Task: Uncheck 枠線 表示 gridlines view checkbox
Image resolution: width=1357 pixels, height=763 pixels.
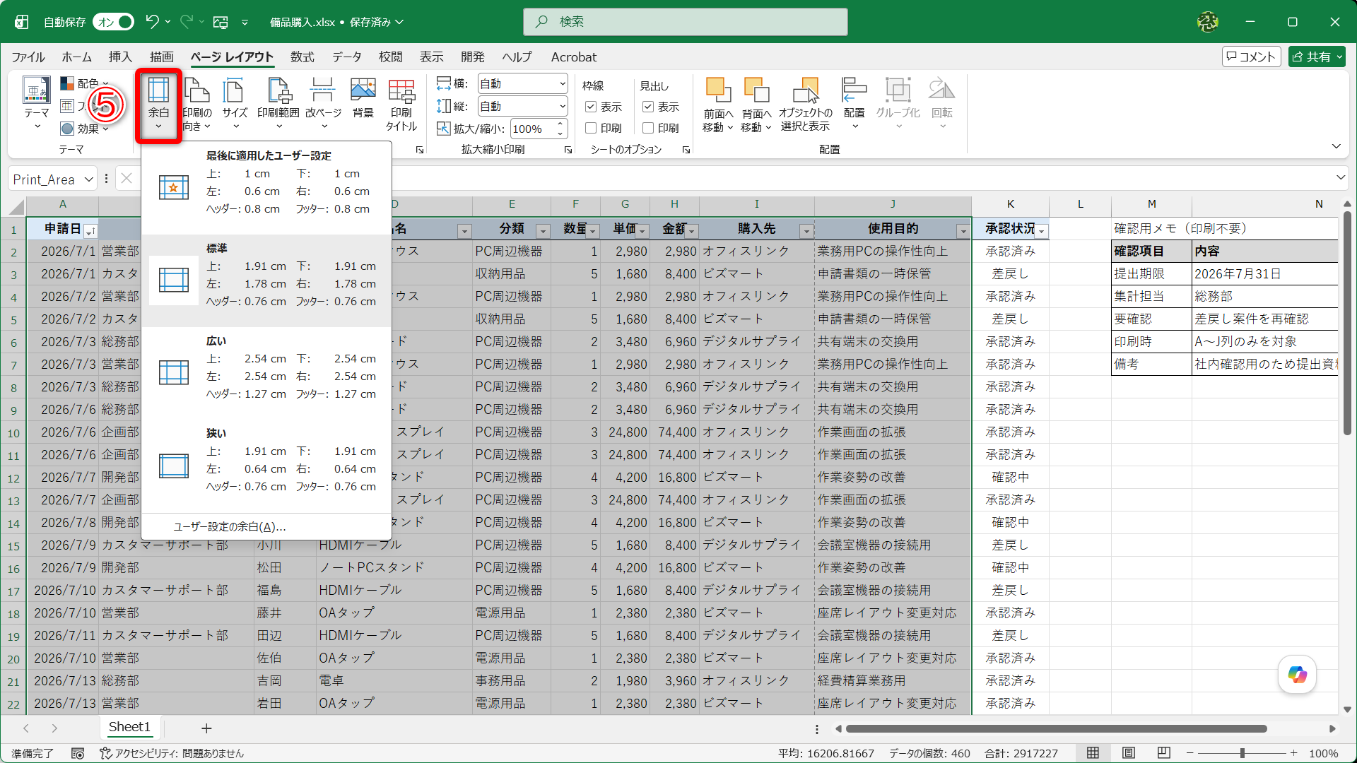Action: (591, 107)
